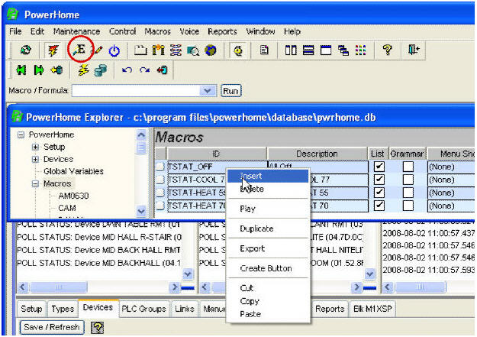Click the red and blue network toolbar icon
Image resolution: width=477 pixels, height=337 pixels.
coord(176,50)
